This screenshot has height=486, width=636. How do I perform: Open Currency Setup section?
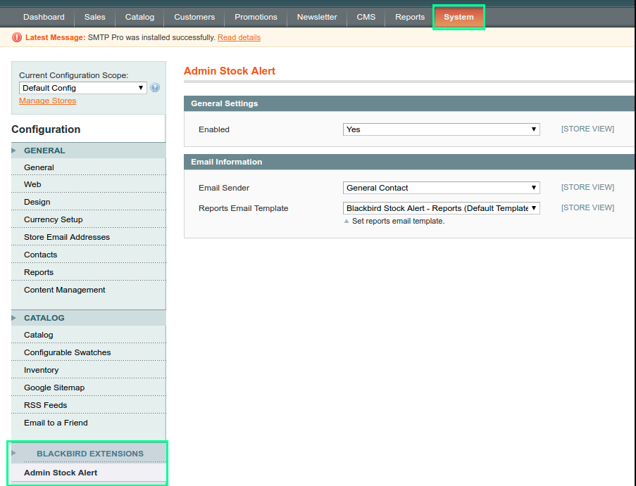[x=89, y=219]
